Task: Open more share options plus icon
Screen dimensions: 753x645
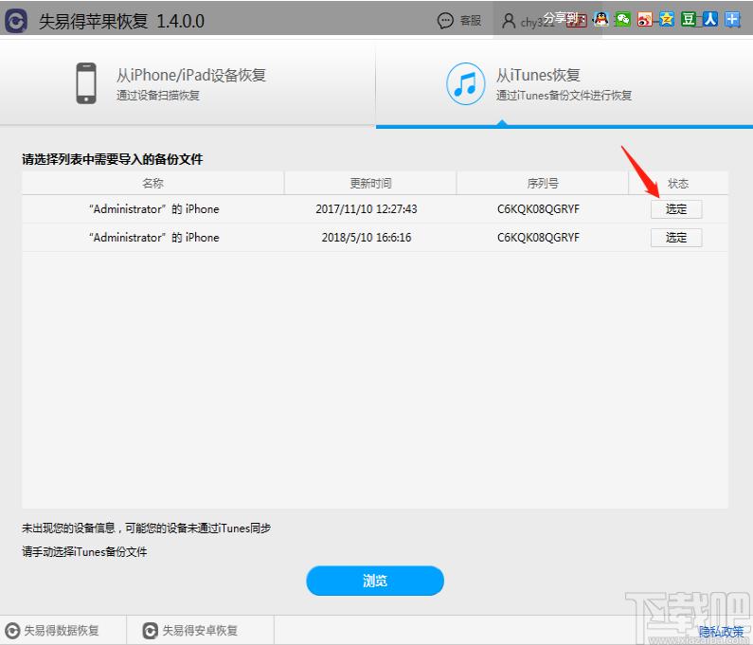Action: click(x=733, y=19)
